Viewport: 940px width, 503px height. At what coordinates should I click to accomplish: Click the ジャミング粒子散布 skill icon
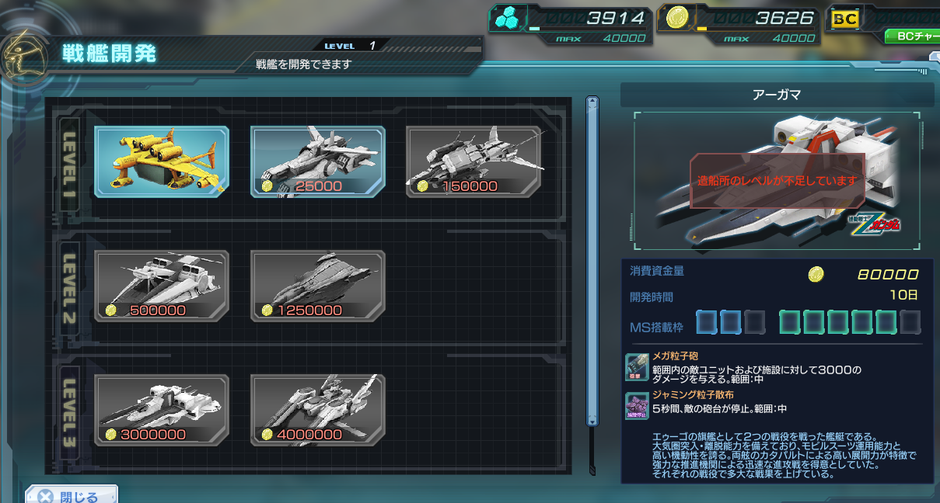coord(637,406)
